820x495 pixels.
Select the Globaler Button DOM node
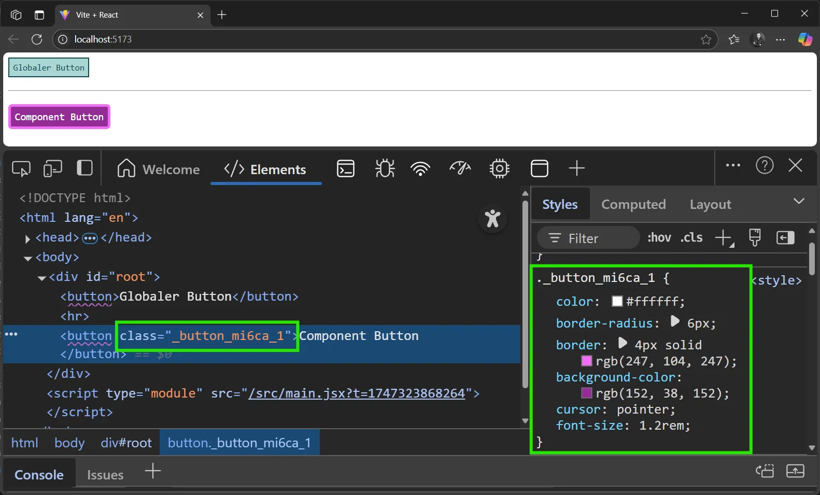point(179,296)
